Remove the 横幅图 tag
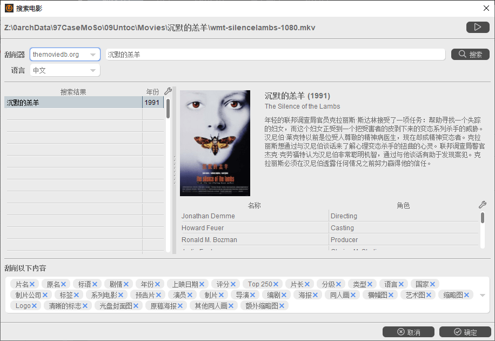The height and width of the screenshot is (341, 495). (391, 295)
